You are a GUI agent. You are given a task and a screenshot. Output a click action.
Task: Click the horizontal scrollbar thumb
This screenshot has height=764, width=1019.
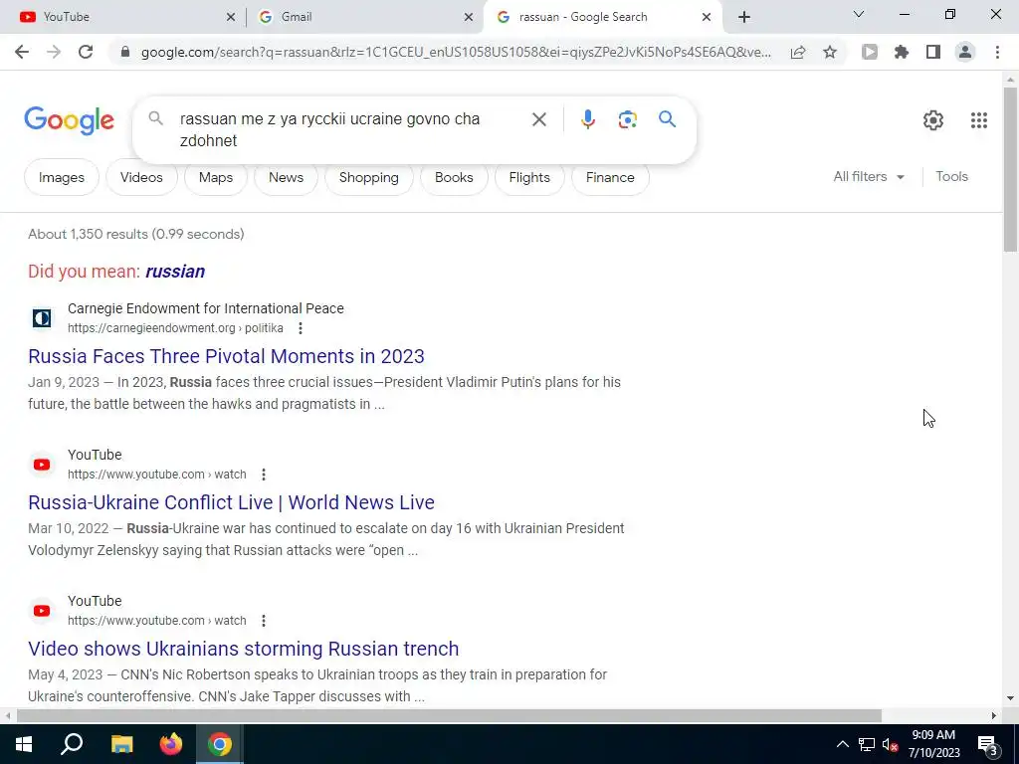449,716
